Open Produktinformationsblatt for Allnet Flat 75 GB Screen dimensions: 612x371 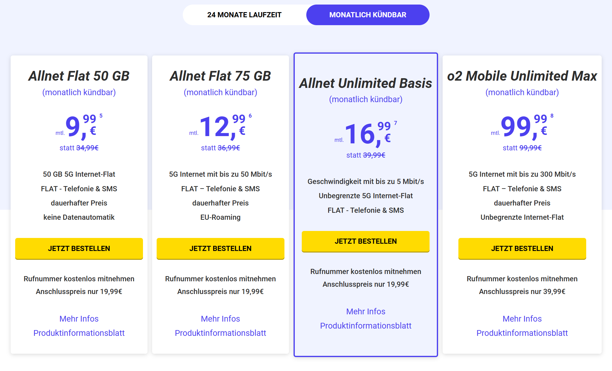220,333
